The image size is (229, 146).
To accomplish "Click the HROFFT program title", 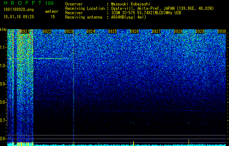I will (23, 3).
